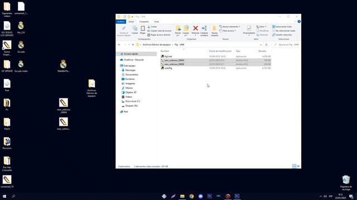Click the Pegar clipboard icon
Image resolution: width=357 pixels, height=200 pixels.
[143, 30]
